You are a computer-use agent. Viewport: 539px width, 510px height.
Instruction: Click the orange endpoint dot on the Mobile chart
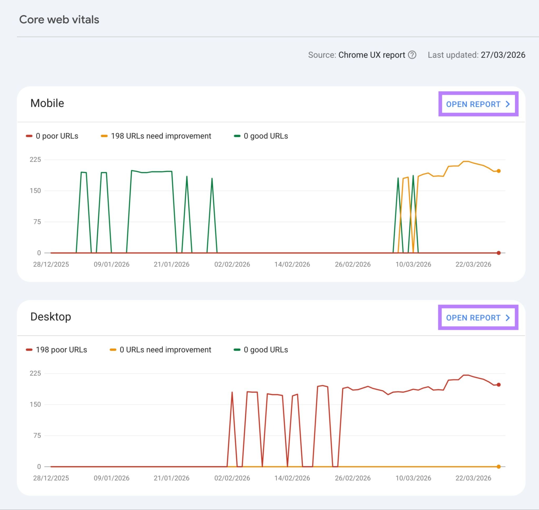point(498,170)
